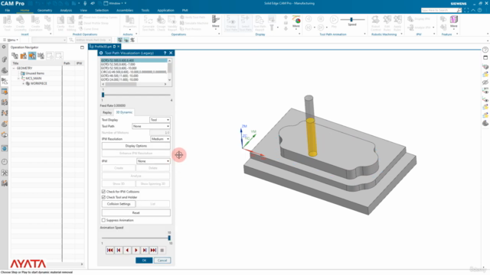
Task: Jump to next operation in playback
Action: (x=153, y=250)
